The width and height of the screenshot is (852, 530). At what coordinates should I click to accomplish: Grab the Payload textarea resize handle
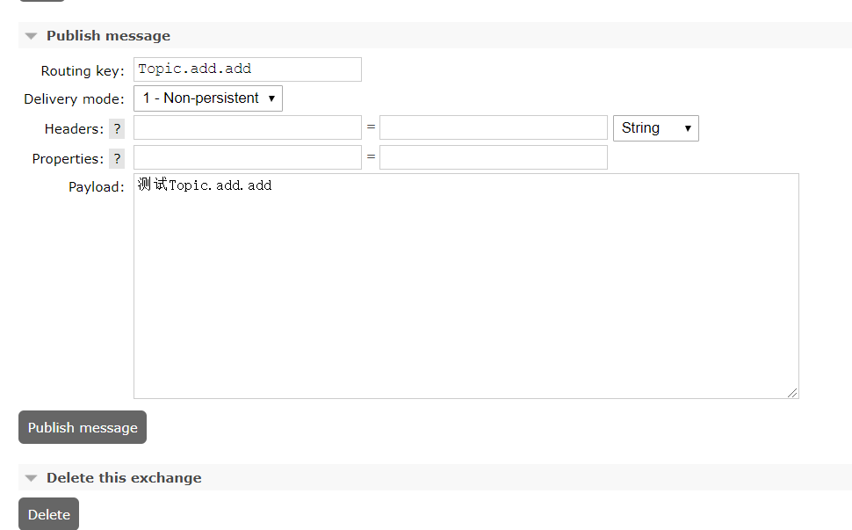tap(793, 393)
